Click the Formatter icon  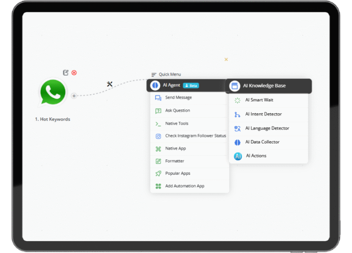pos(158,161)
